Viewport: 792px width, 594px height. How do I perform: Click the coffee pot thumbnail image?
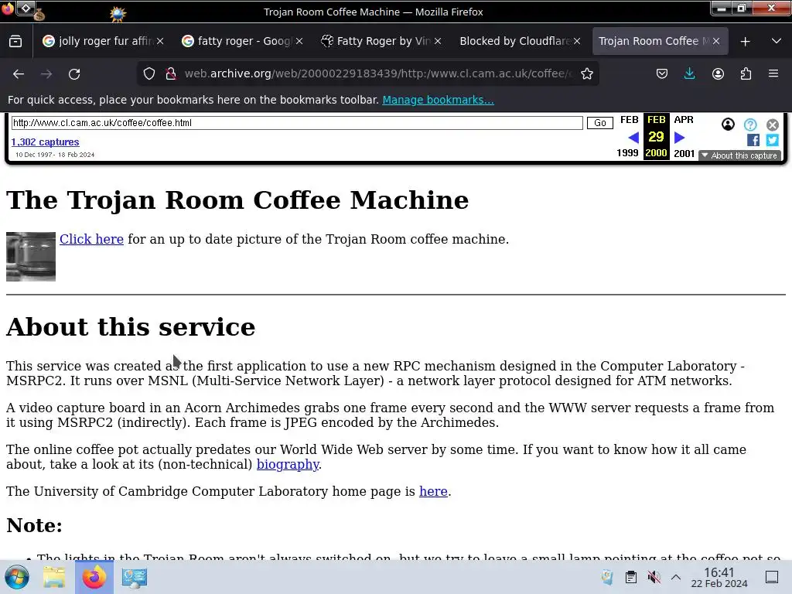tap(31, 257)
